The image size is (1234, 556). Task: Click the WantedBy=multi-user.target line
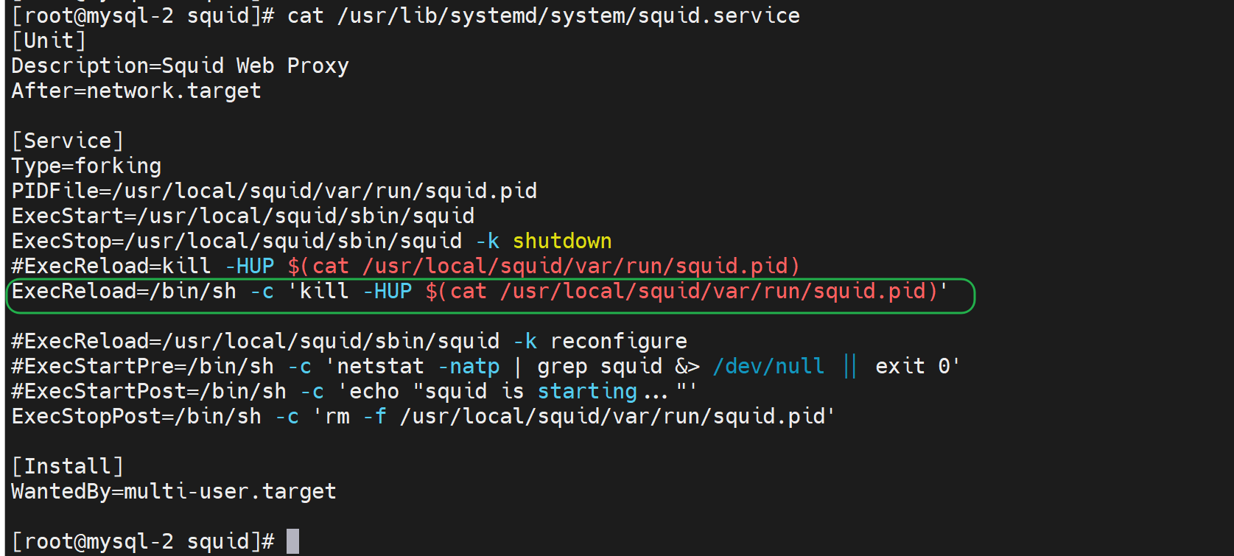click(x=174, y=491)
